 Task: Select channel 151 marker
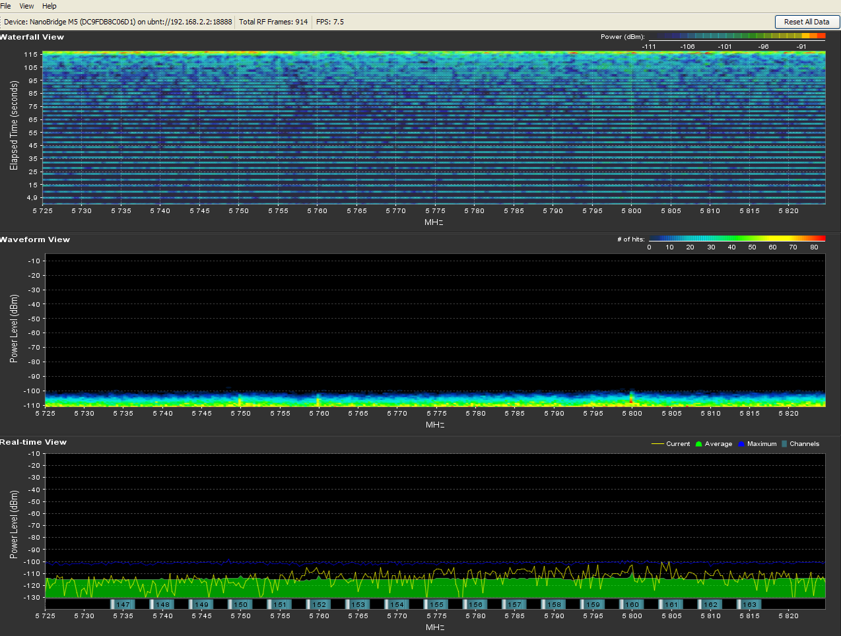click(x=280, y=604)
